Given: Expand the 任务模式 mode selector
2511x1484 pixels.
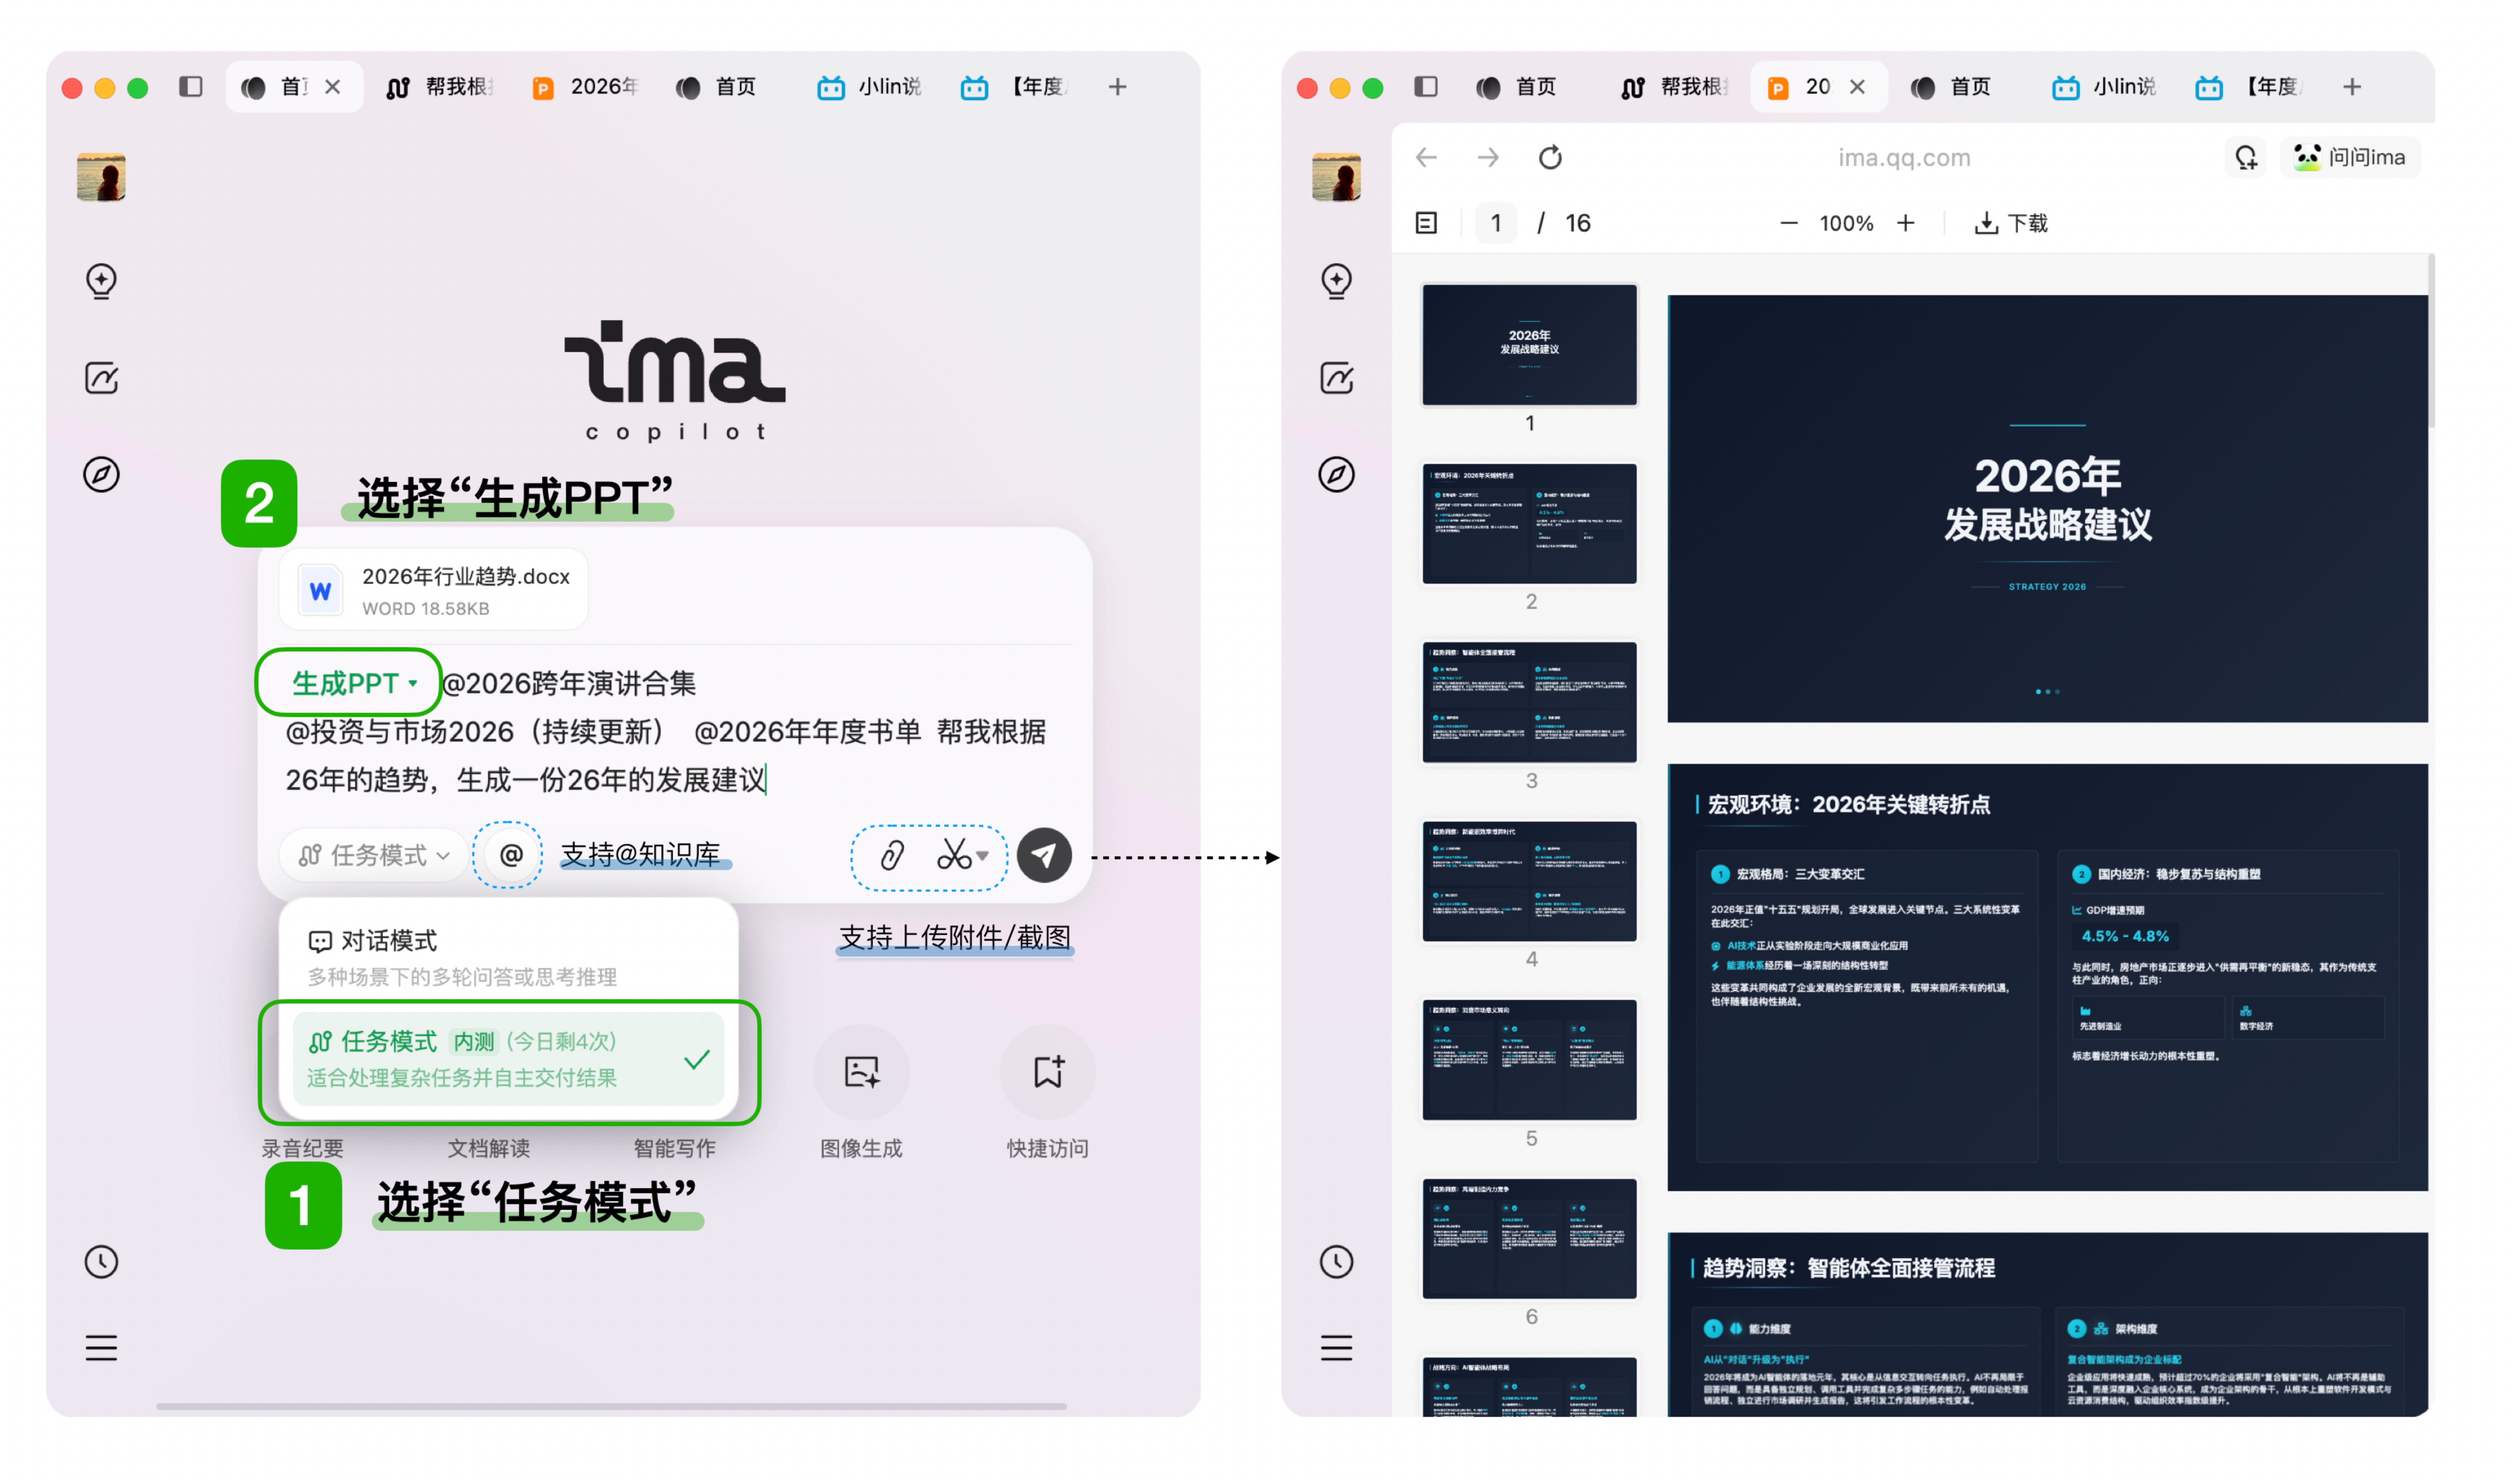Looking at the screenshot, I should [x=375, y=855].
